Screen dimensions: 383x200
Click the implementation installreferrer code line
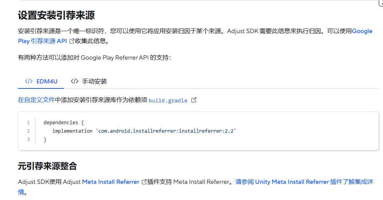(144, 131)
